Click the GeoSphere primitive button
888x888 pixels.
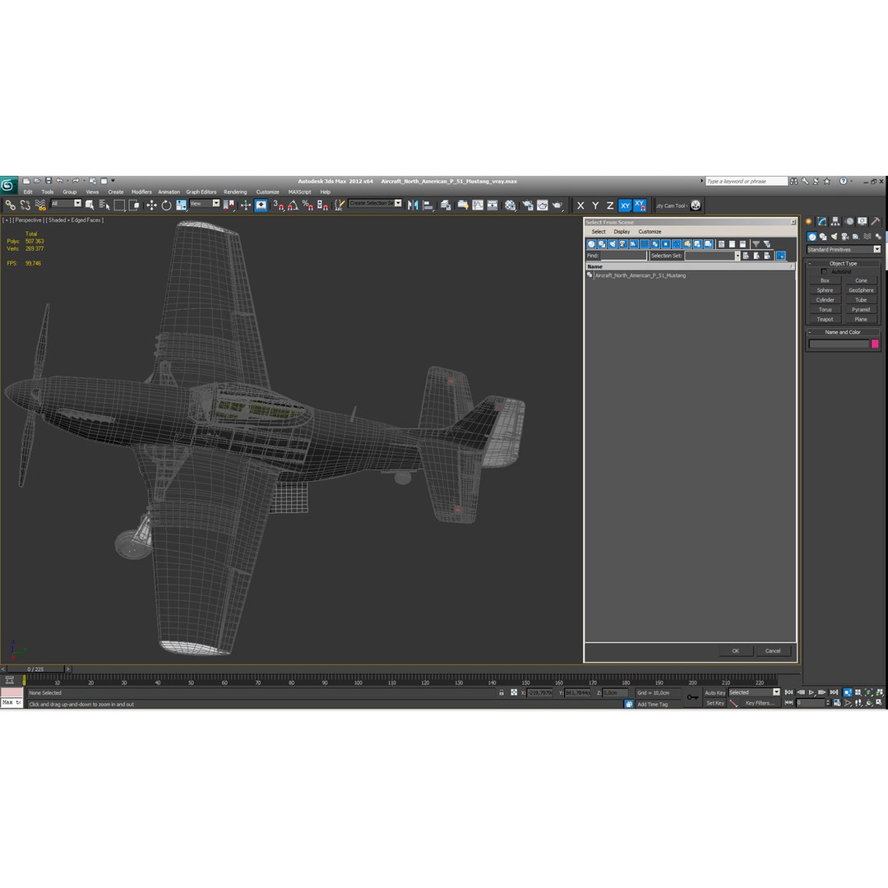pyautogui.click(x=861, y=290)
